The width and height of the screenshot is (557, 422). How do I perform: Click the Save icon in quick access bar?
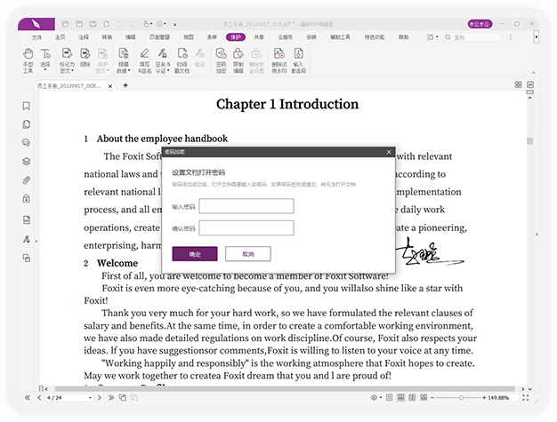79,24
